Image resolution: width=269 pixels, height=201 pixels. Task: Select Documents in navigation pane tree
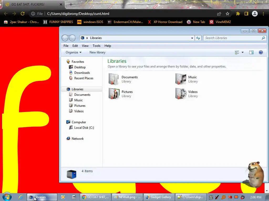point(80,94)
